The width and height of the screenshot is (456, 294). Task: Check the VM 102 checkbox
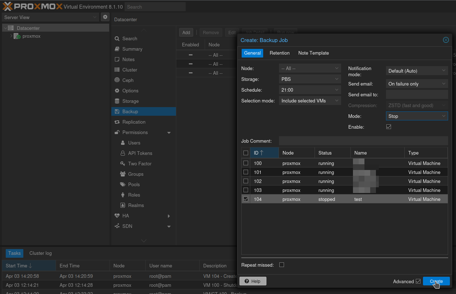tap(246, 181)
